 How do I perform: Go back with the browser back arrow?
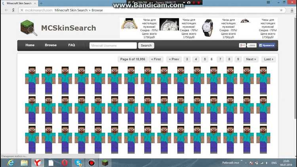(x=6, y=10)
